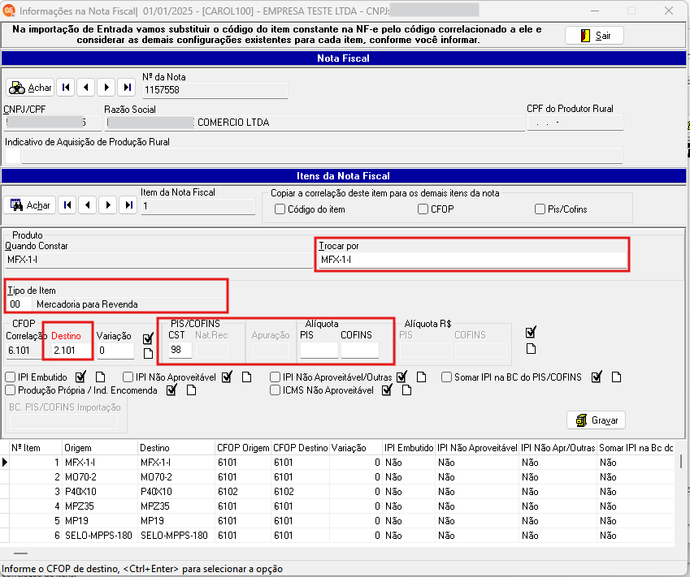This screenshot has height=577, width=690.
Task: Click checkmark icon right of Alíquota R$
Action: (x=532, y=332)
